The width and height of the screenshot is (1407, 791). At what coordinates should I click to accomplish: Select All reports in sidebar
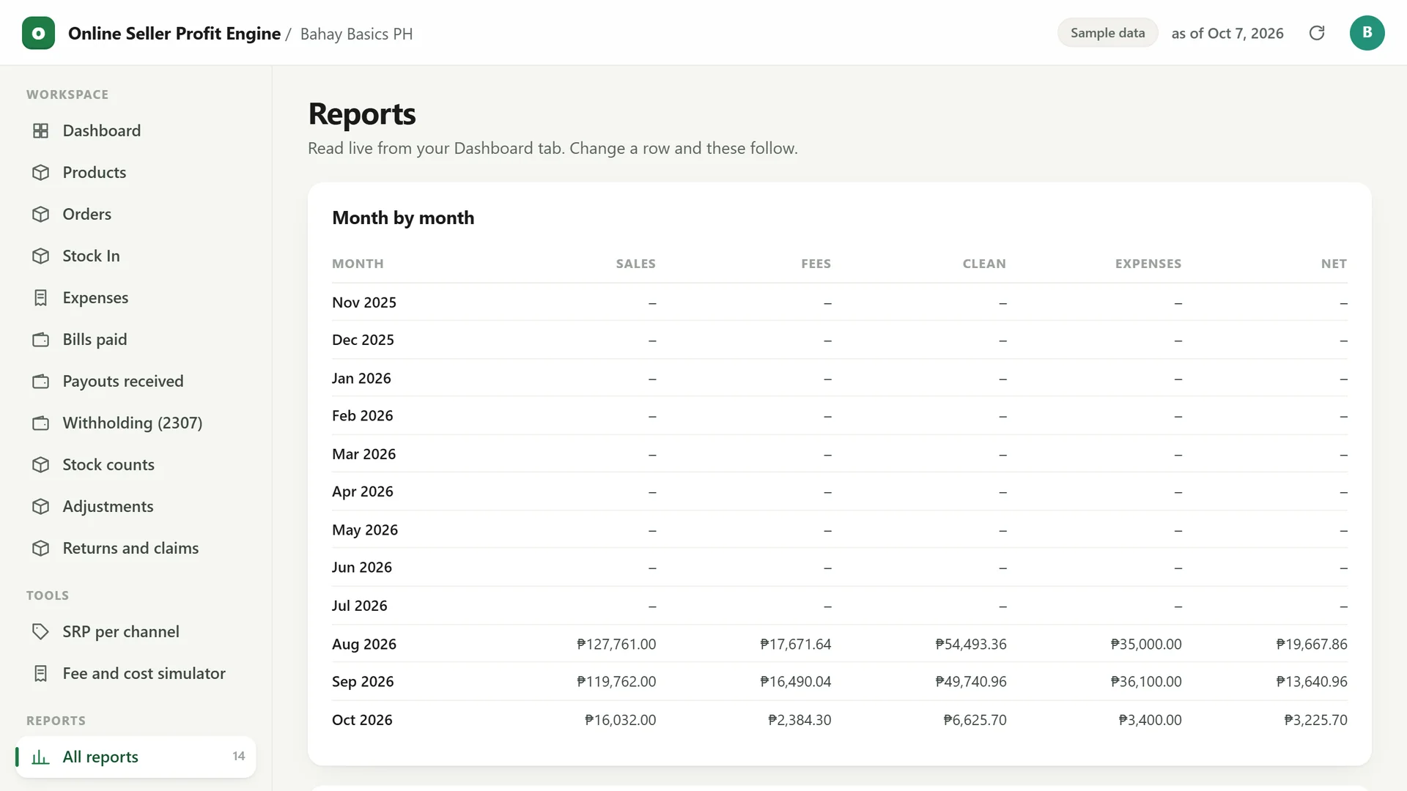click(x=136, y=757)
